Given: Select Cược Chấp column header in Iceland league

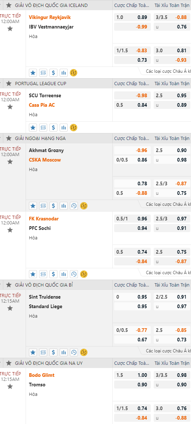Looking at the screenshot, I should 131,5.
